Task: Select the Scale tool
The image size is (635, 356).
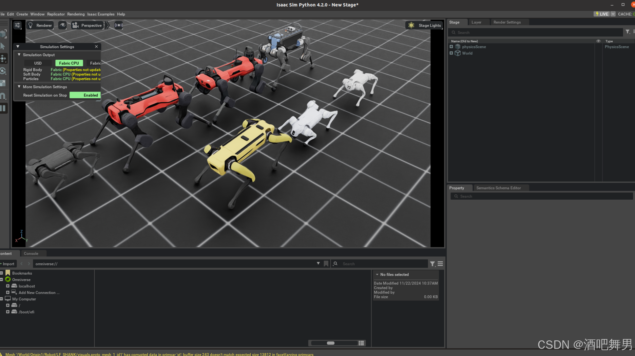Action: 3,83
